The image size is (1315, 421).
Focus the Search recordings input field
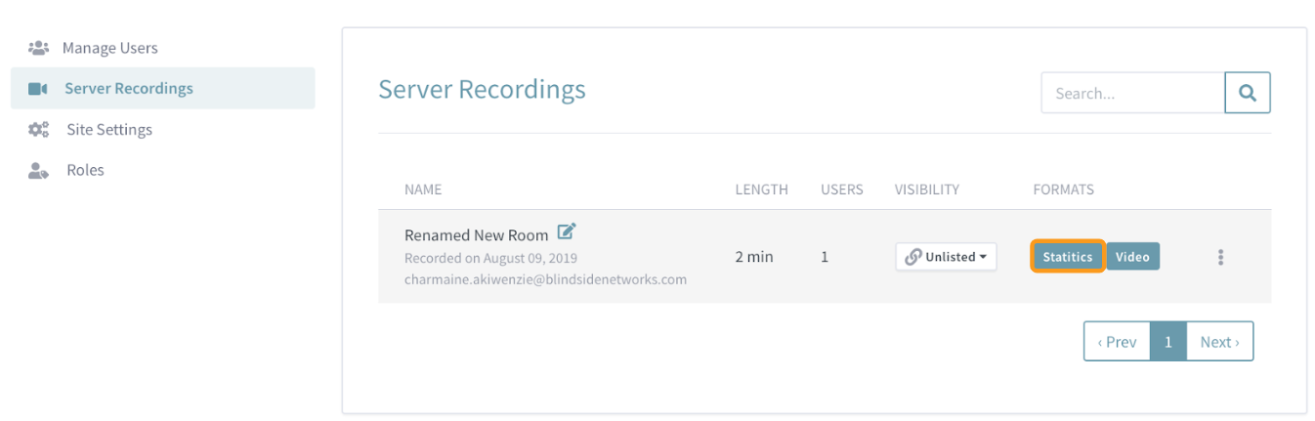point(1133,94)
